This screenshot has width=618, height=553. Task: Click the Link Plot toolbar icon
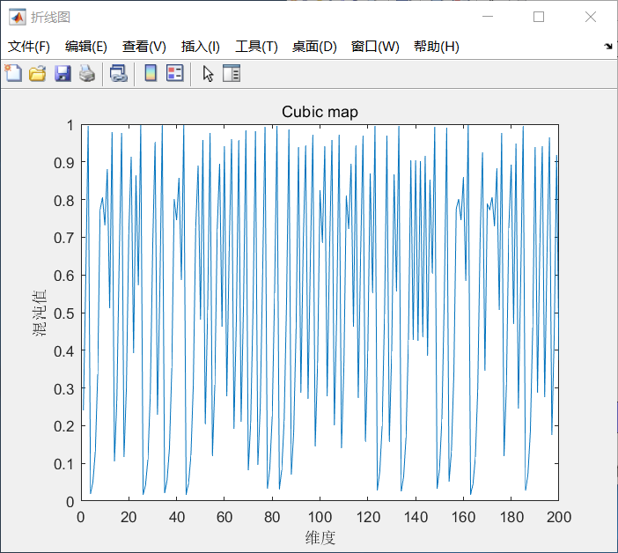119,73
